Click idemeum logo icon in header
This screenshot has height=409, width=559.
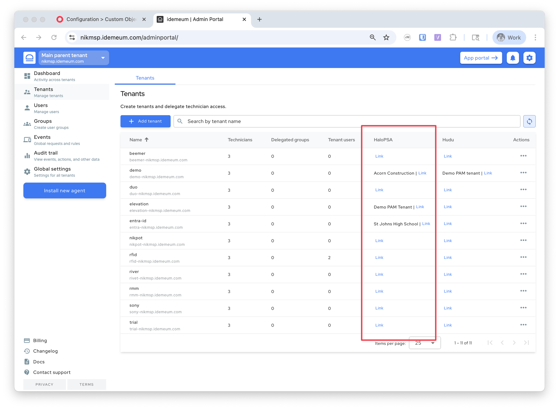[29, 58]
